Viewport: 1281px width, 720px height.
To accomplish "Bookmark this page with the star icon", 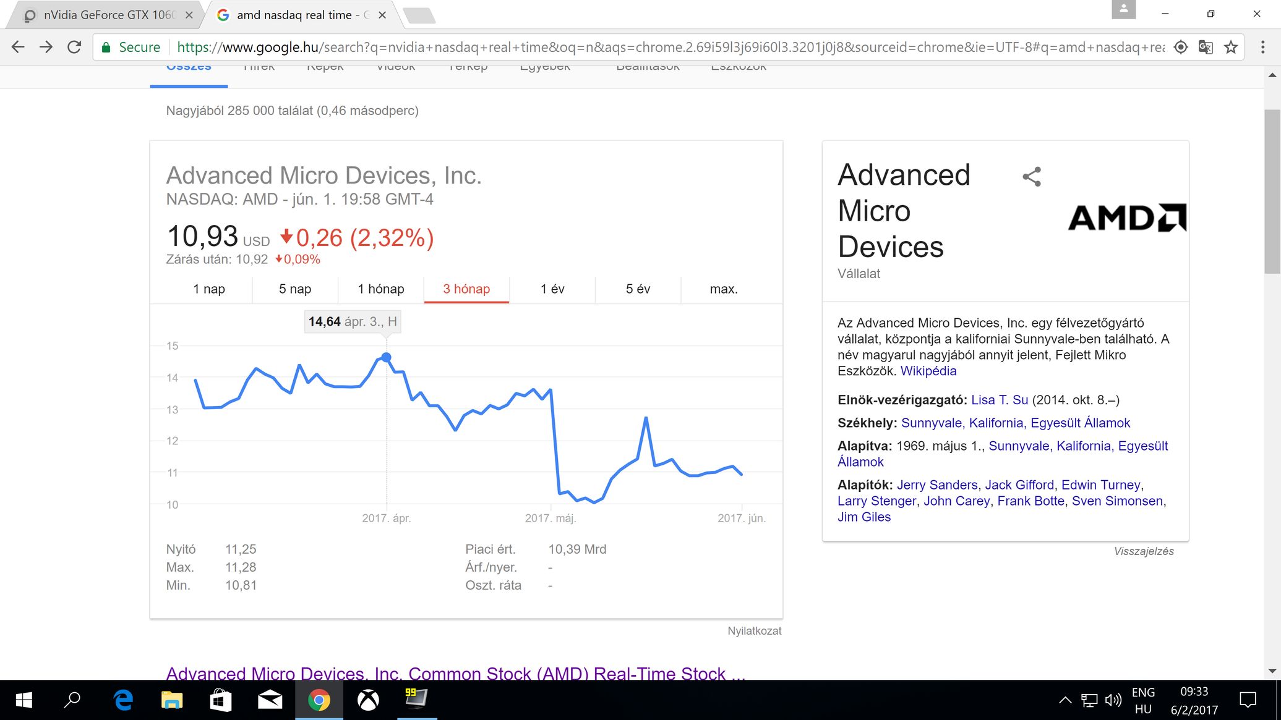I will (x=1231, y=47).
